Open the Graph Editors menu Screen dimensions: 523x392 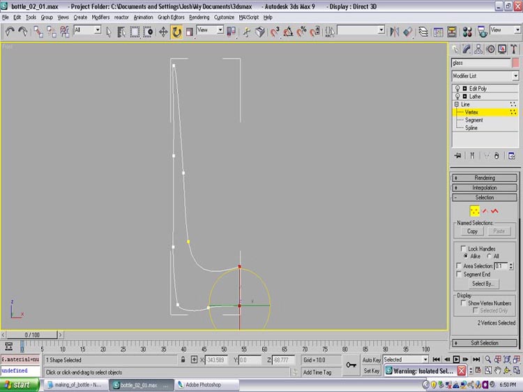point(171,17)
